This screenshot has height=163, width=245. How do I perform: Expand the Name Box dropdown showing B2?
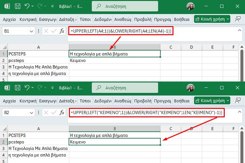click(31, 112)
